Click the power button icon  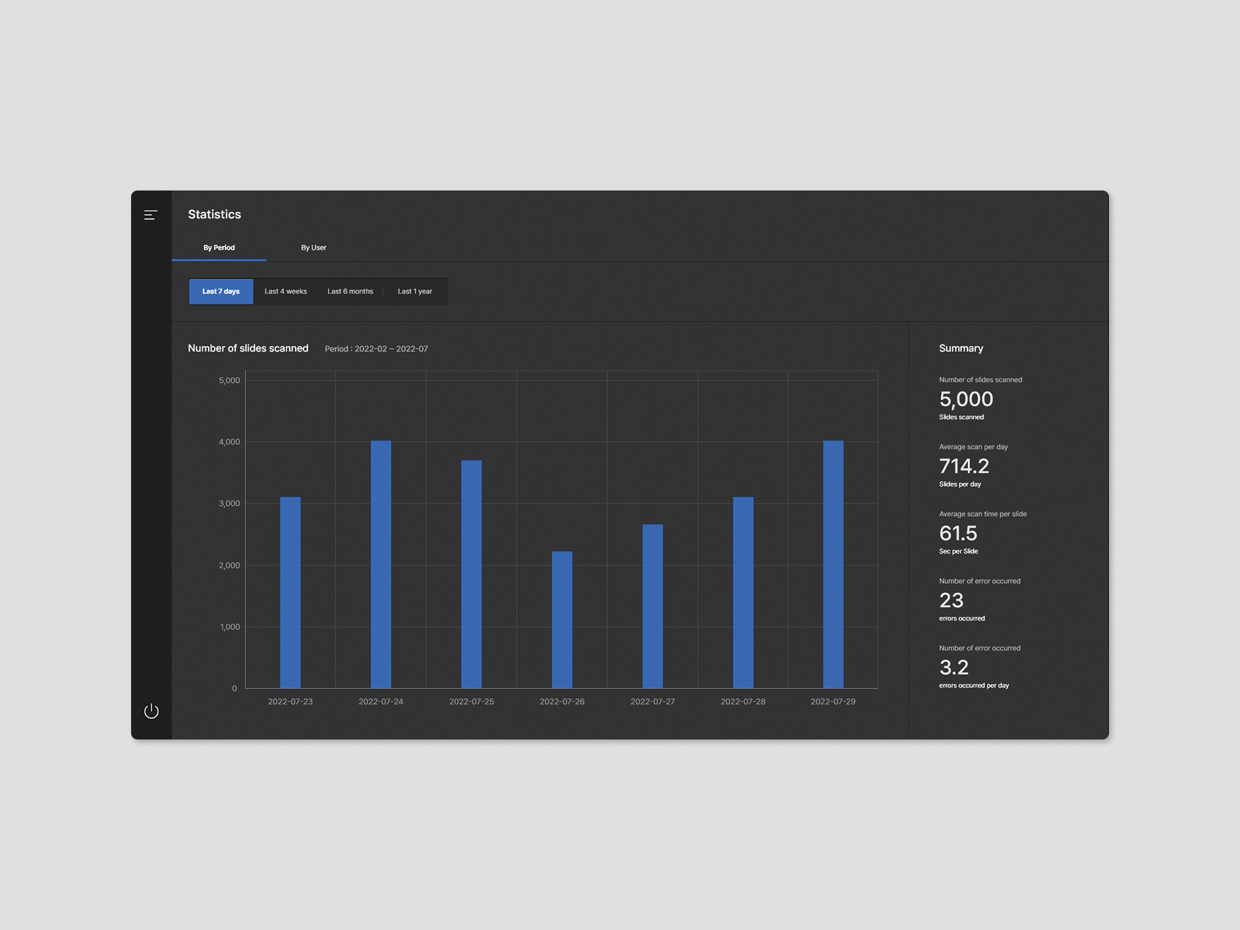(x=151, y=710)
